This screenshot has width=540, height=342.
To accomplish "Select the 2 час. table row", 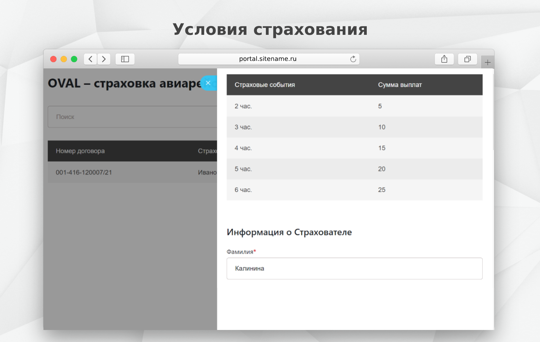I will coord(354,106).
